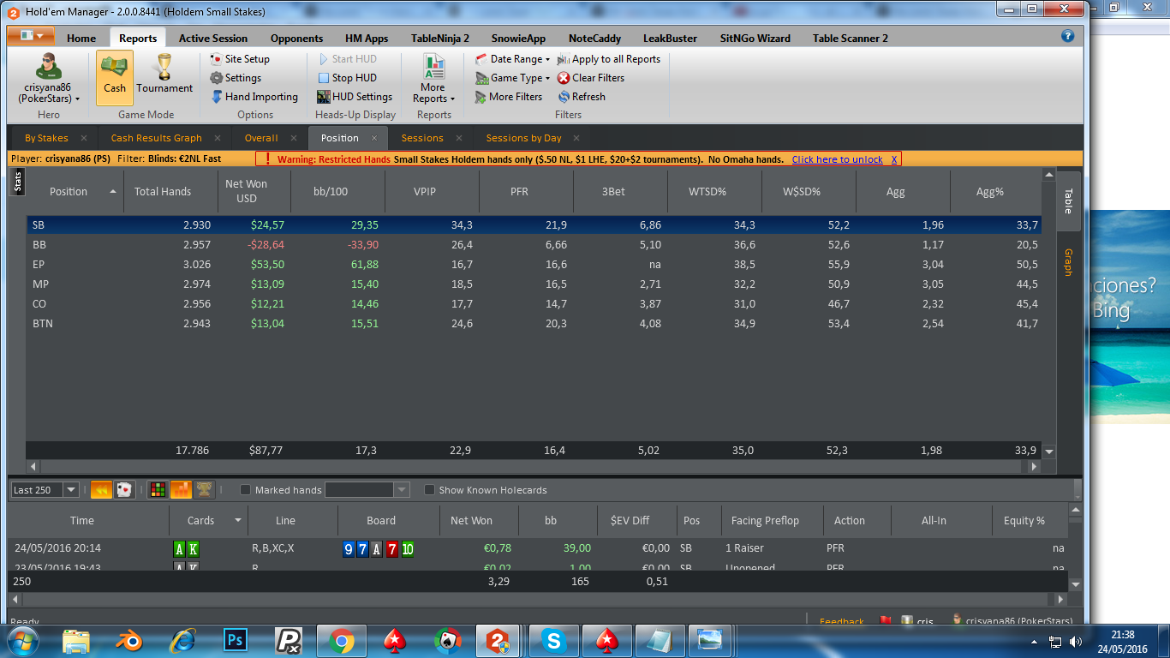Switch to the By Stakes report tab
The image size is (1170, 658).
point(46,138)
